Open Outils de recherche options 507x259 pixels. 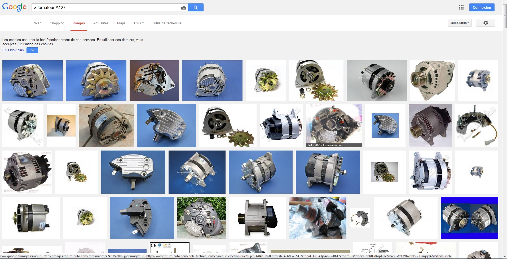click(166, 23)
